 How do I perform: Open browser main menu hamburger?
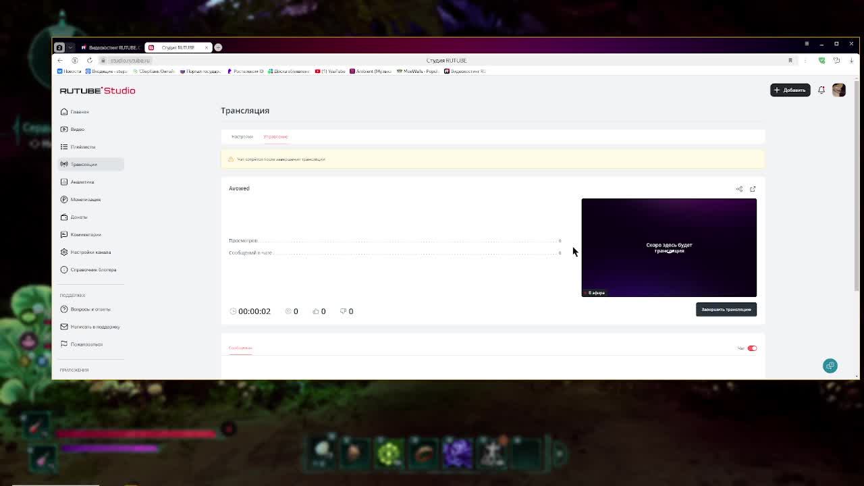click(807, 44)
